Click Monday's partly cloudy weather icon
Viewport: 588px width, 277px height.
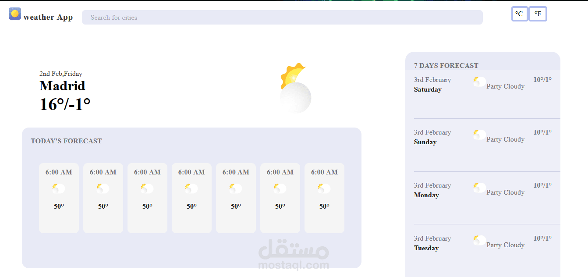point(479,187)
